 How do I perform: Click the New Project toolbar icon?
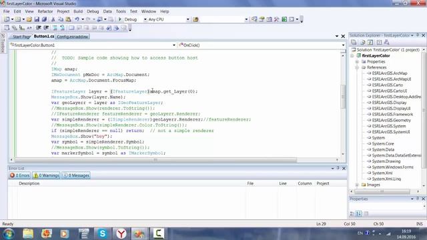pos(7,19)
